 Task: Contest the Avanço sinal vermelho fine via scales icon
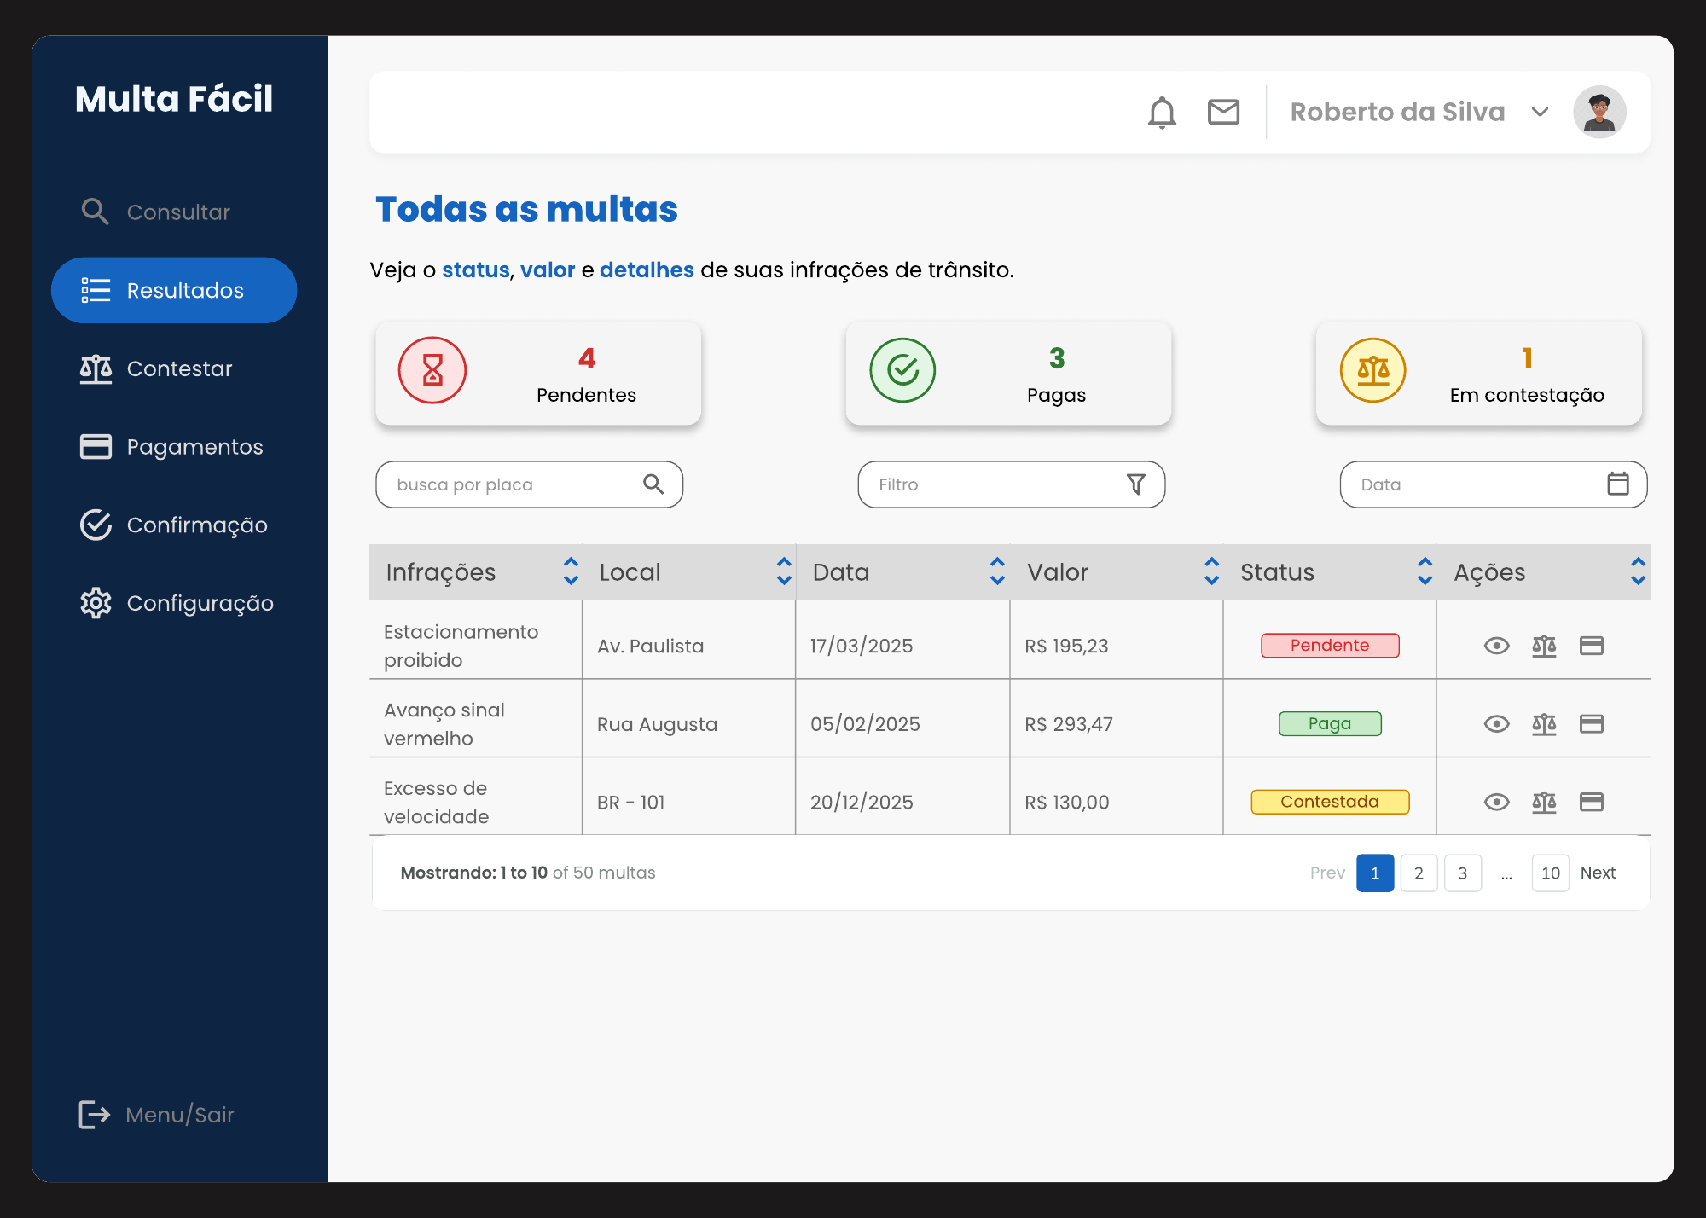[1544, 724]
